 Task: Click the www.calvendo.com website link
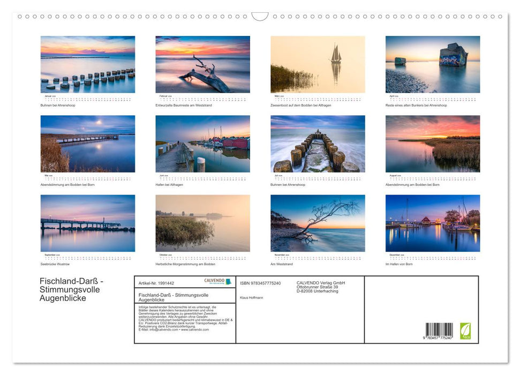click(x=196, y=329)
